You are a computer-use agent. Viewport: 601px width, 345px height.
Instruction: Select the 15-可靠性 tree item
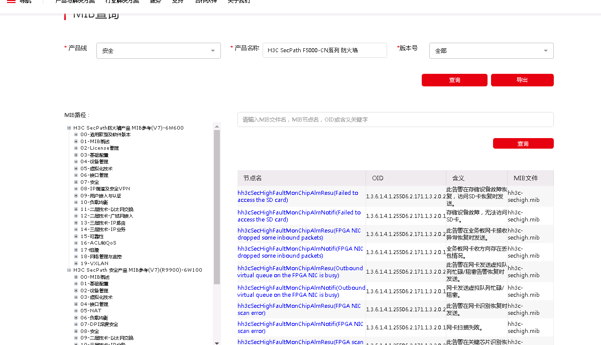pos(92,236)
